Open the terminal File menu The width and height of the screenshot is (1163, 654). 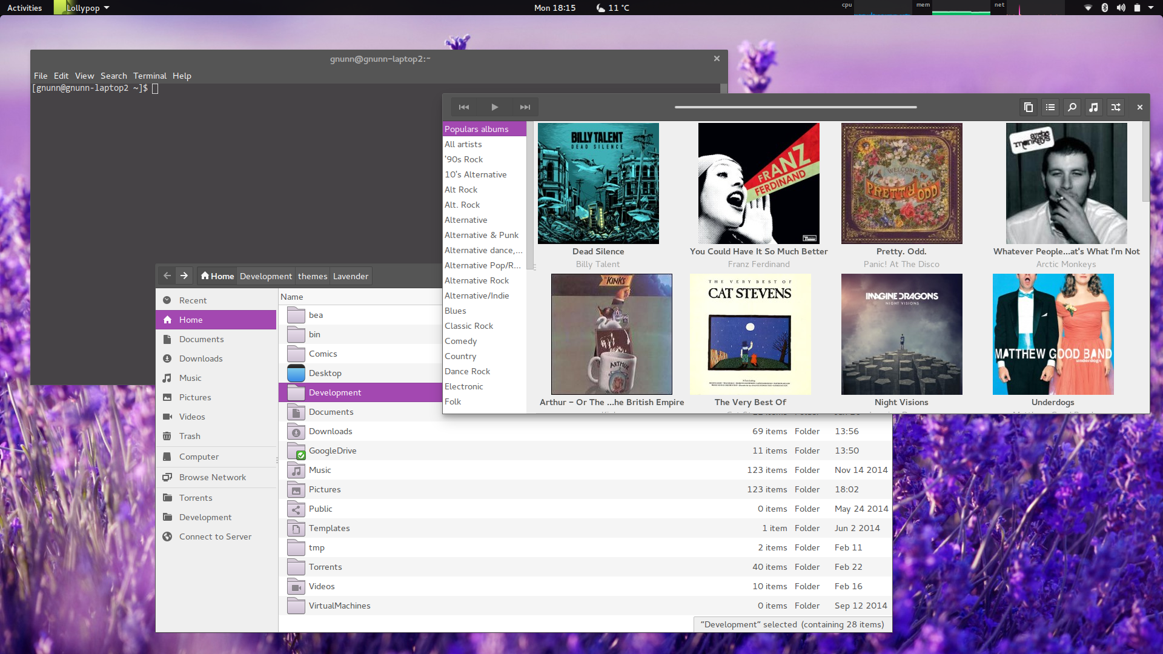[x=41, y=76]
